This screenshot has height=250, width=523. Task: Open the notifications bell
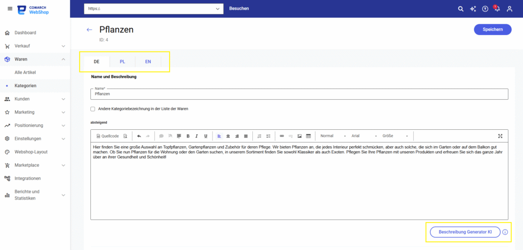pos(497,9)
